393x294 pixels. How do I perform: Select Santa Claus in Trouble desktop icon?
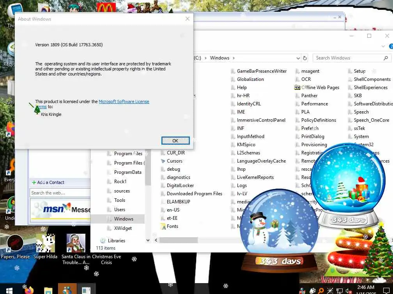click(x=76, y=250)
